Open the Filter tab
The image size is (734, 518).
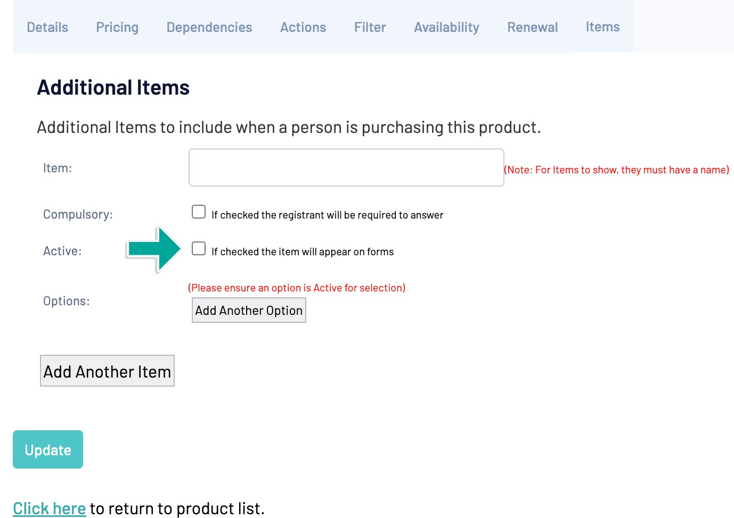pyautogui.click(x=370, y=27)
